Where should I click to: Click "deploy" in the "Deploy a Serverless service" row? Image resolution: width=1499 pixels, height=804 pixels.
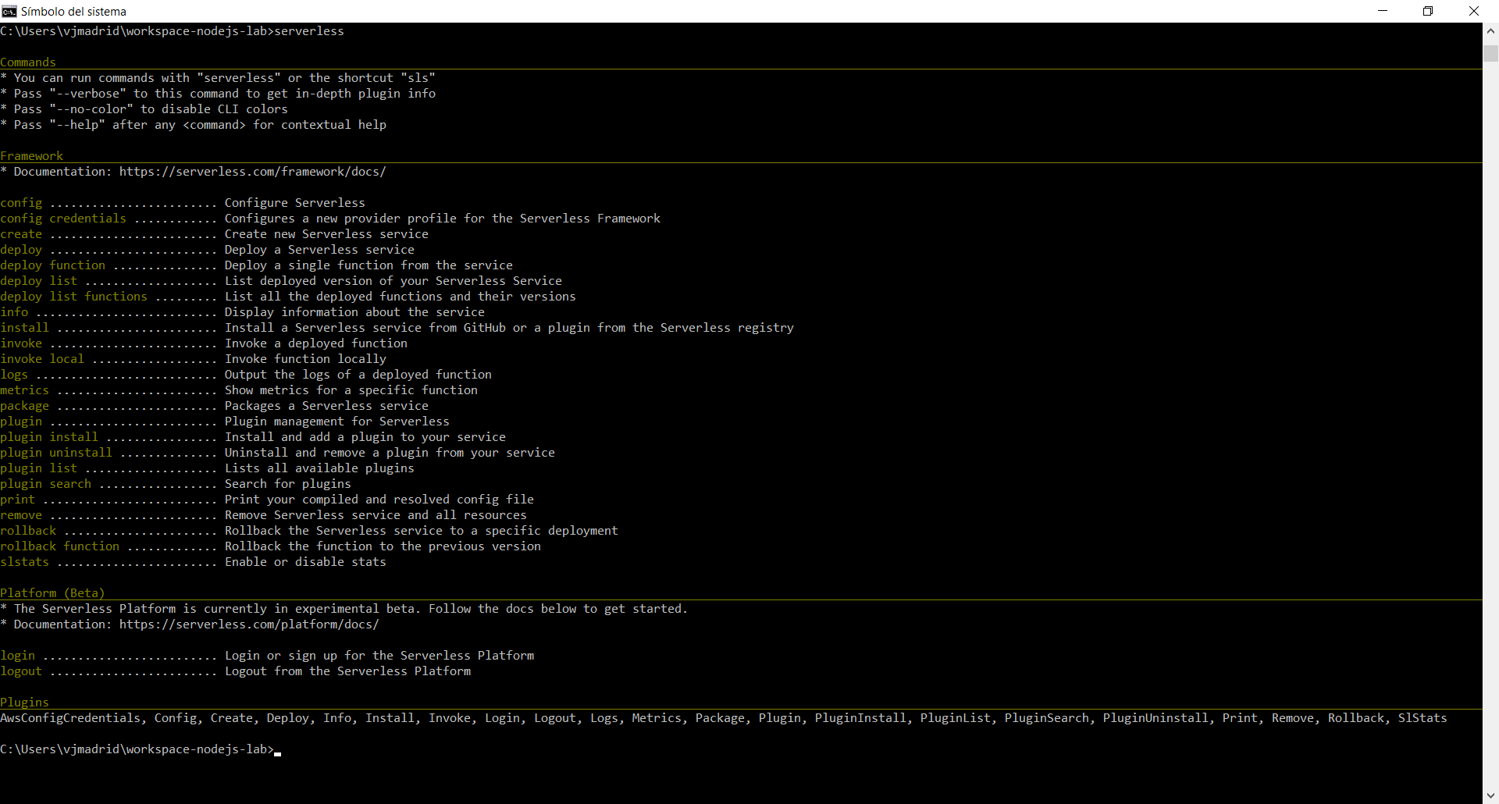(x=21, y=250)
